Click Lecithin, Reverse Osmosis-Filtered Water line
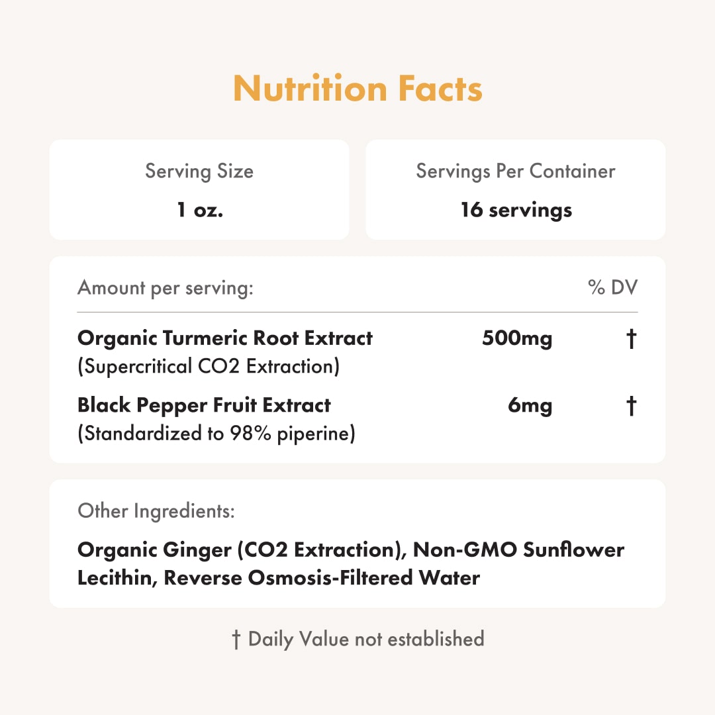This screenshot has height=715, width=715. [x=279, y=578]
